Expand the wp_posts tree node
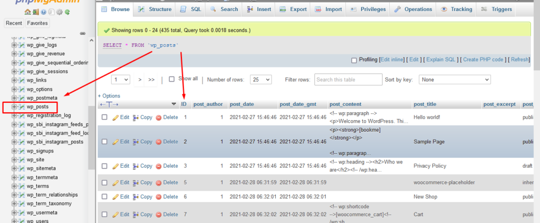Viewport: 540px width, 223px height. click(14, 106)
